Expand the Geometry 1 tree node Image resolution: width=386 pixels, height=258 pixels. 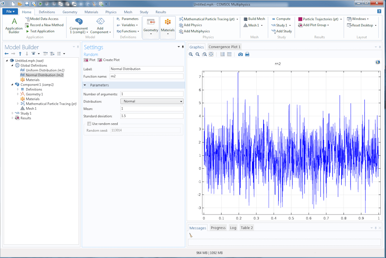click(x=18, y=94)
